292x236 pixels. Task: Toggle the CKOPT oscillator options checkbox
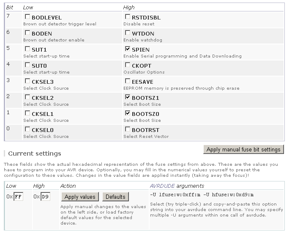(128, 65)
